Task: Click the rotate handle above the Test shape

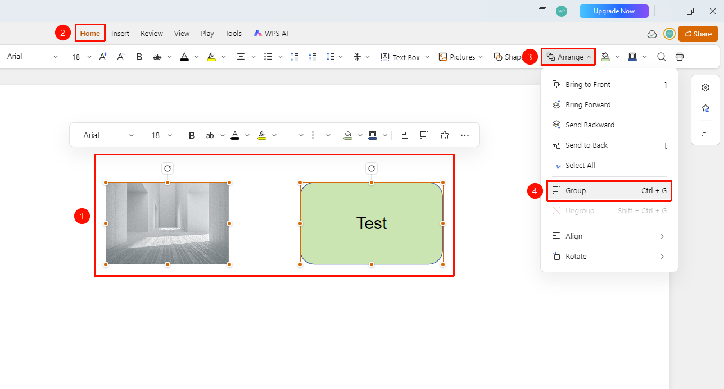Action: point(372,168)
